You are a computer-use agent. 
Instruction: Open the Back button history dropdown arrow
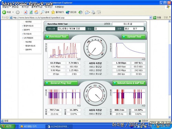coord(13,12)
